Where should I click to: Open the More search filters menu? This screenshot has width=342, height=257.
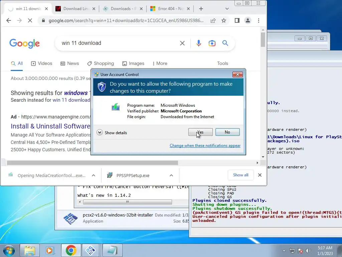(x=160, y=63)
